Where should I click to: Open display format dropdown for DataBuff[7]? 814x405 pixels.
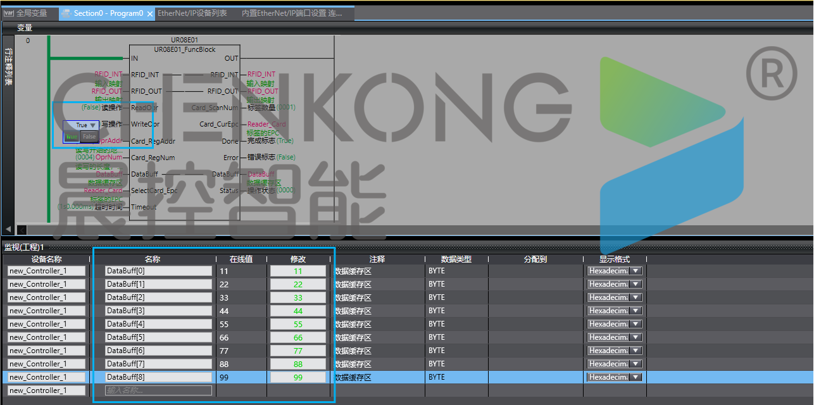tap(636, 364)
